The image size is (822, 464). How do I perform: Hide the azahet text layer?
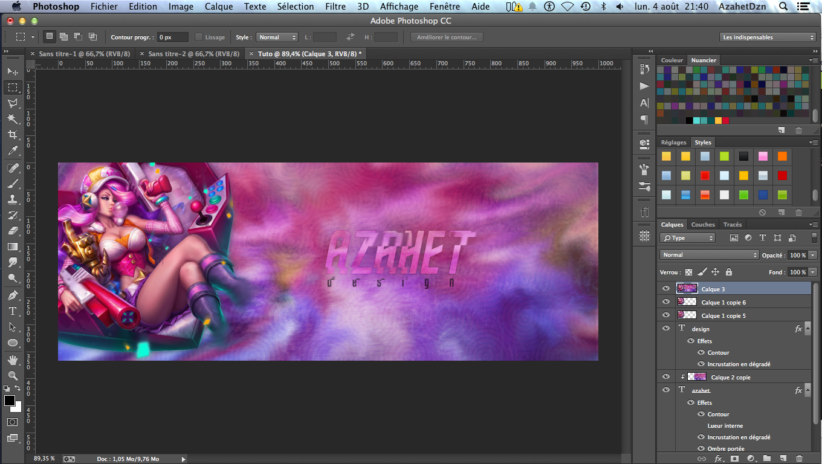click(666, 390)
